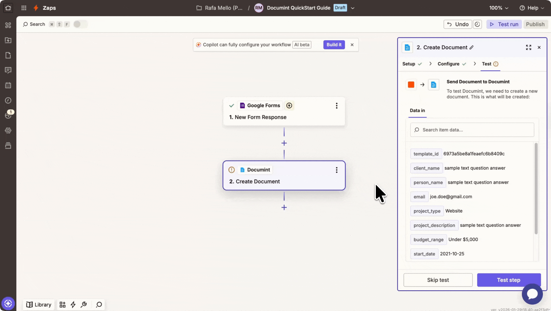This screenshot has height=311, width=551.
Task: Click the Test step button
Action: coord(508,280)
